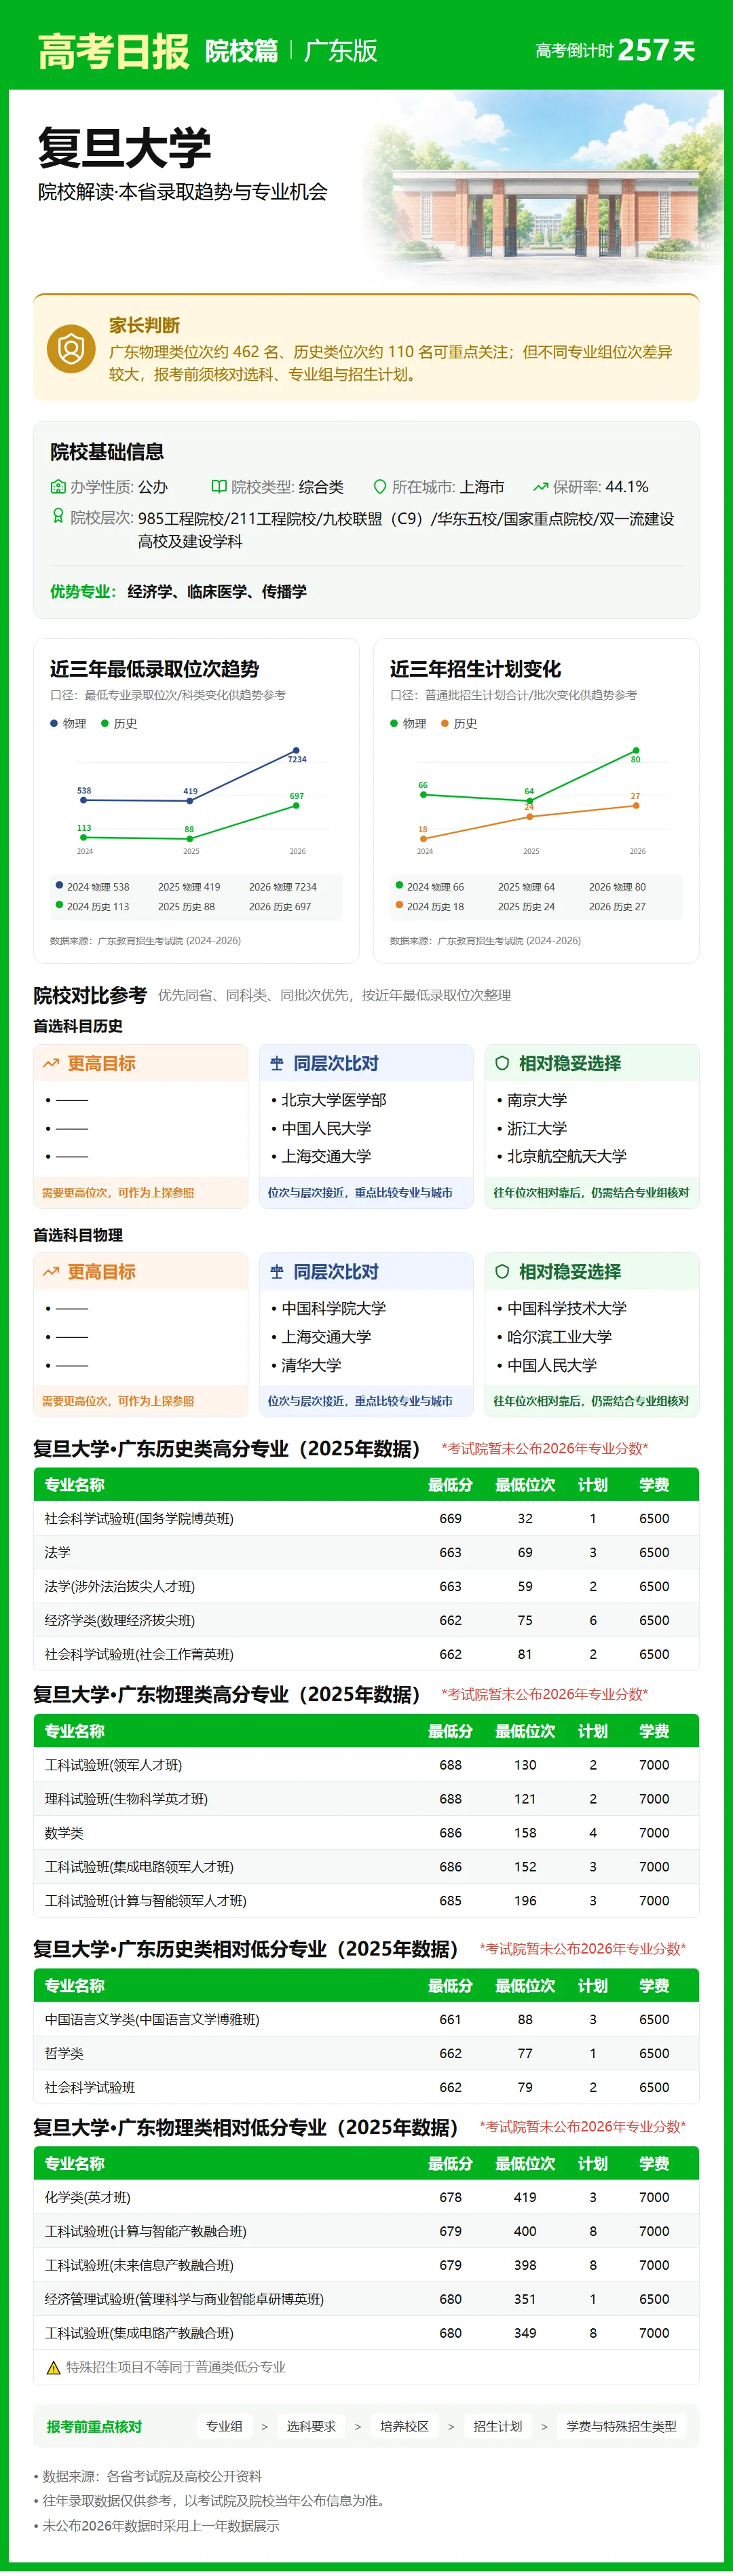Click row 工科试验班(集成电路领军人才班)
733x2576 pixels.
coord(366,1867)
